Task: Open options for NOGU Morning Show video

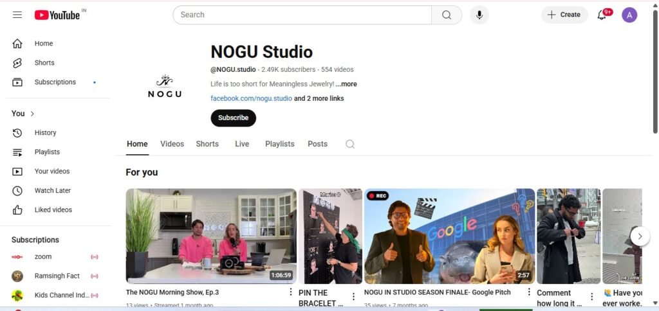Action: click(x=290, y=292)
